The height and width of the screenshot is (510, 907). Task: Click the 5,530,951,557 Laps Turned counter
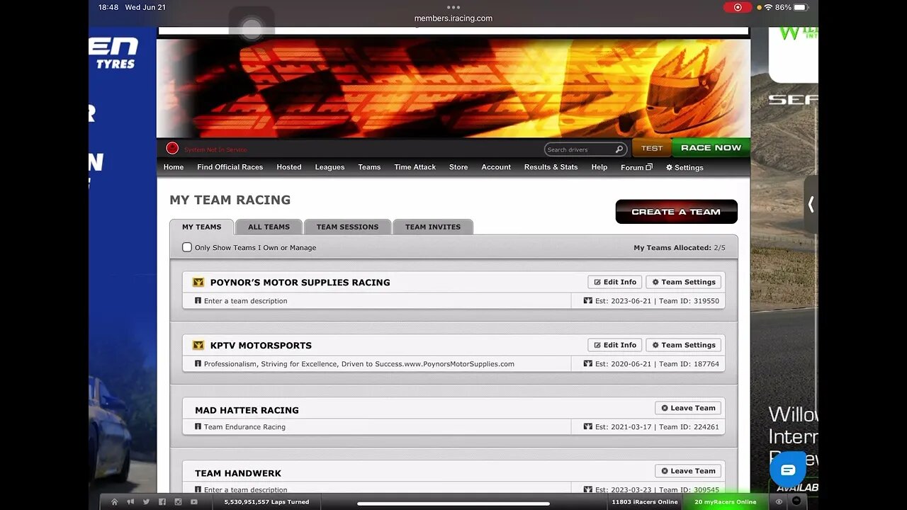(x=266, y=501)
